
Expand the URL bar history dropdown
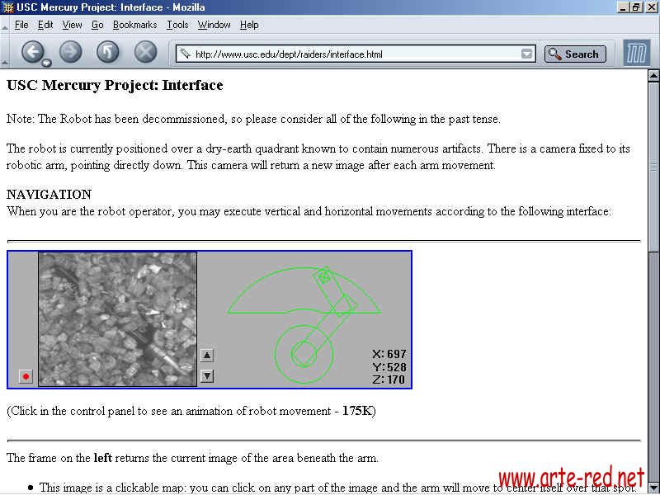point(527,54)
